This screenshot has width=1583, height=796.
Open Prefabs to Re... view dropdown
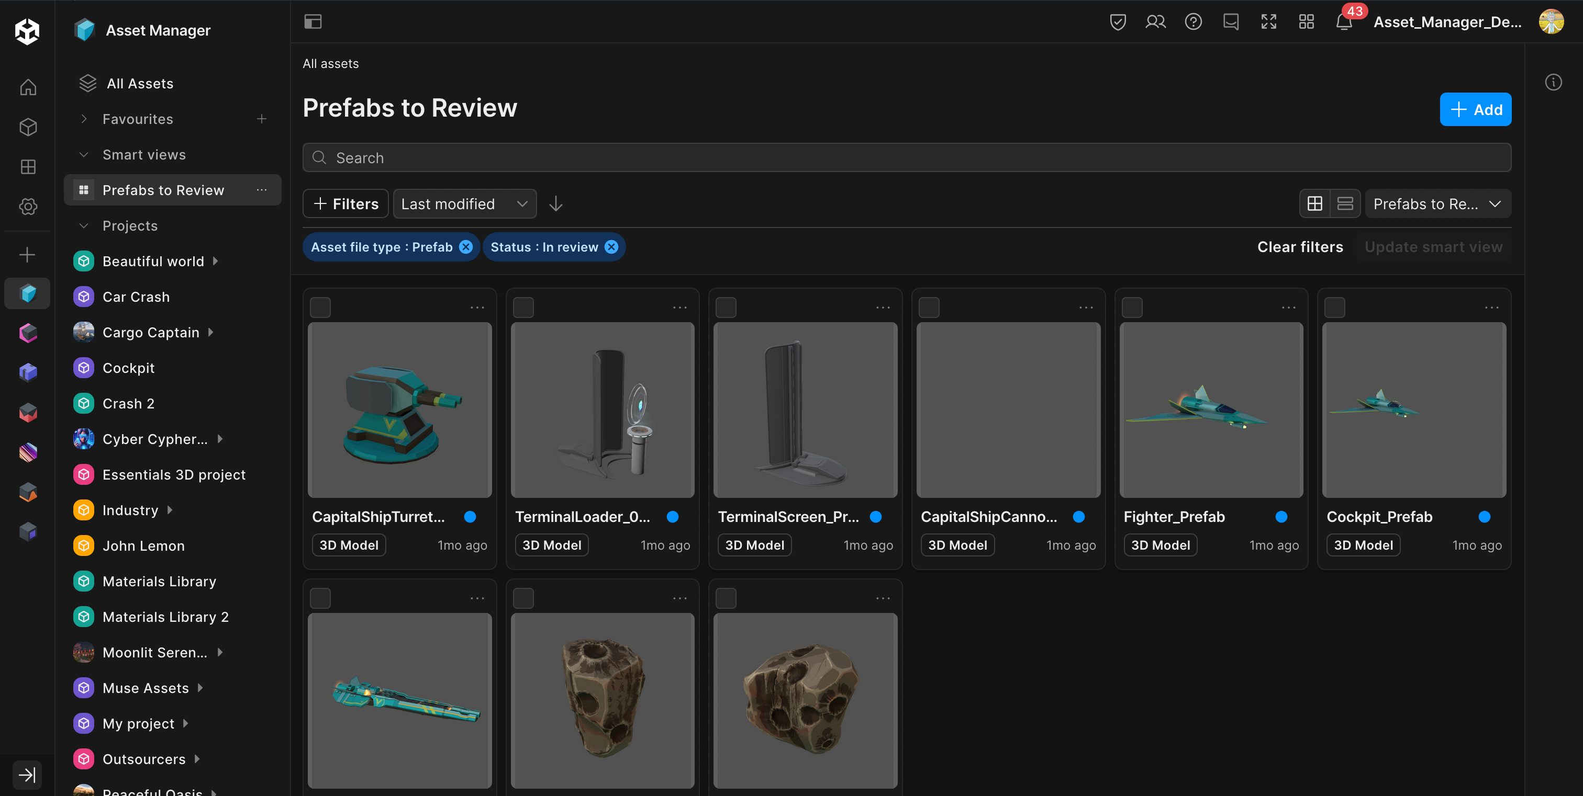1438,204
